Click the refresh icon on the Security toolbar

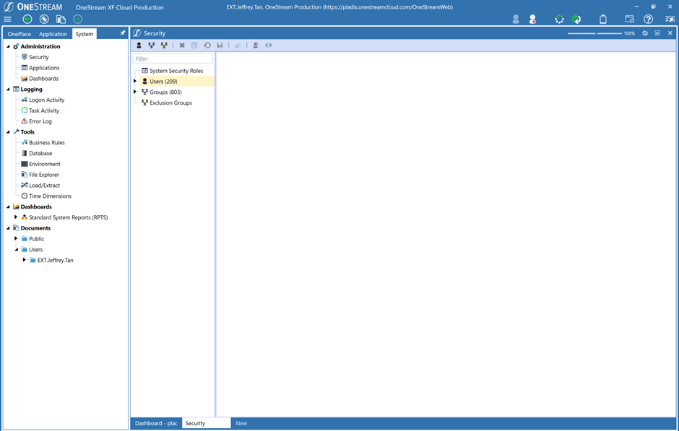207,45
